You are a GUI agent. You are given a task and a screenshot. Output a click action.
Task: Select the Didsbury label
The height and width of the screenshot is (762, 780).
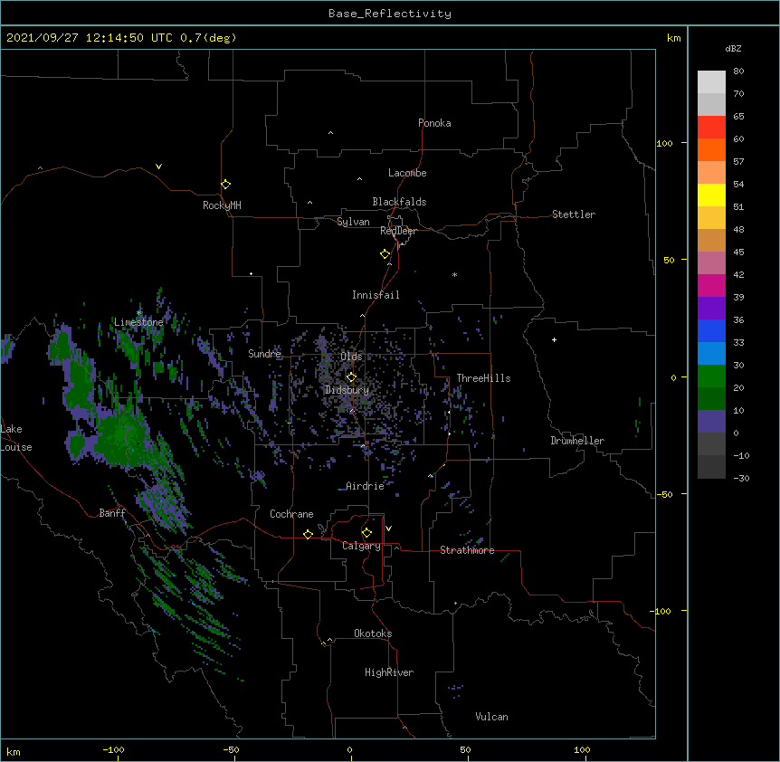[x=347, y=390]
